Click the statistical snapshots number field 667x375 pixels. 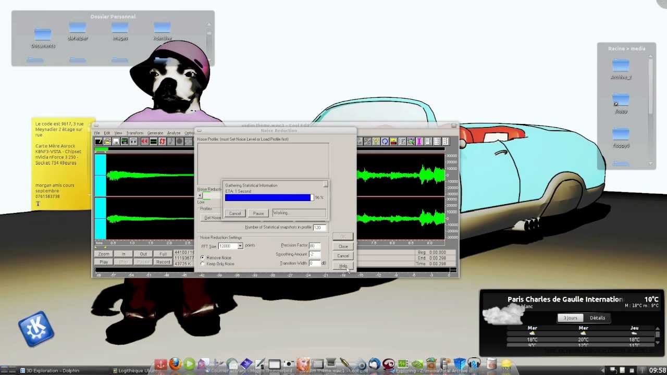319,228
